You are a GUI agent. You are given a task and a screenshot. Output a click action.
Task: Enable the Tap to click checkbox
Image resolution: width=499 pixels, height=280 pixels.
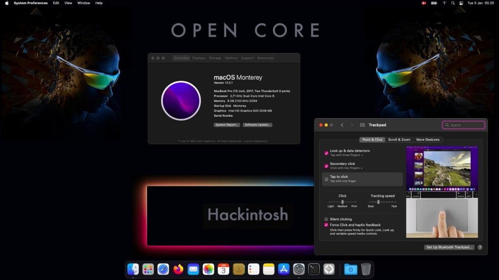point(326,179)
